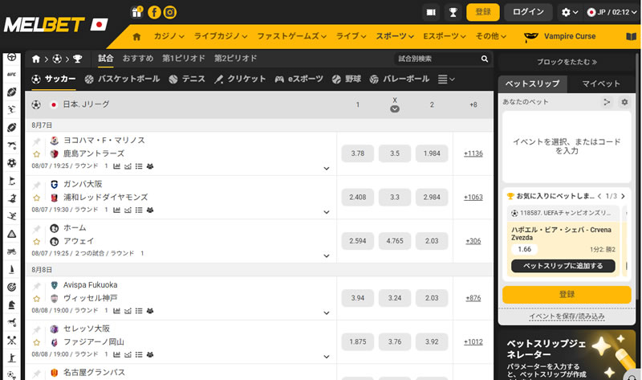Open the gift bonus icon in header
The height and width of the screenshot is (380, 642).
[136, 12]
